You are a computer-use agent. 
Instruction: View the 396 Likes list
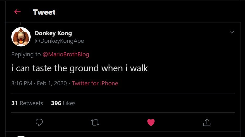pyautogui.click(x=63, y=103)
